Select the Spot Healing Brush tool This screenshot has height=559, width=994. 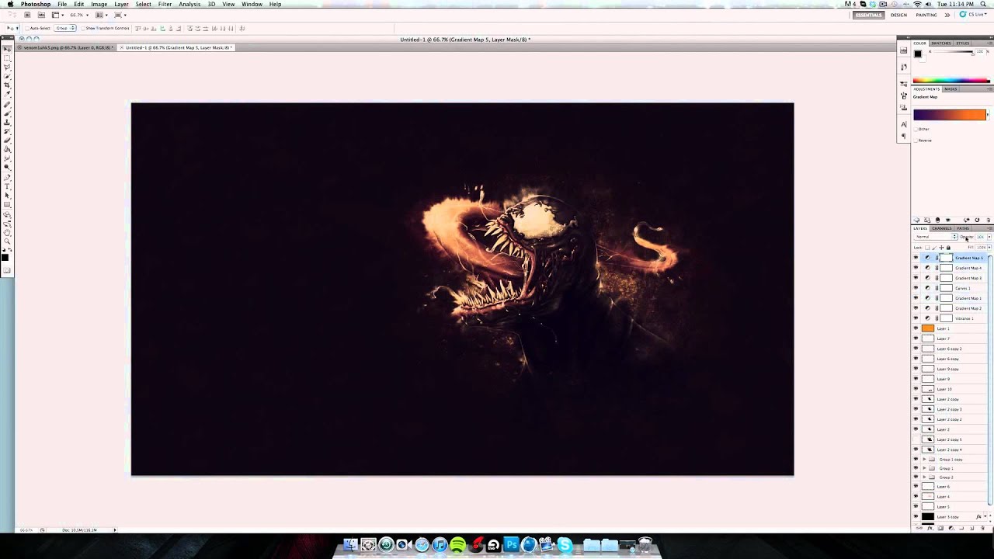pyautogui.click(x=7, y=106)
